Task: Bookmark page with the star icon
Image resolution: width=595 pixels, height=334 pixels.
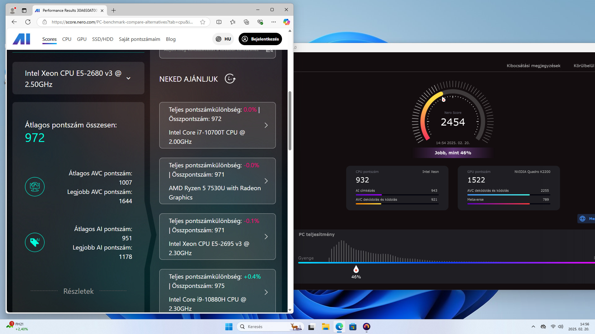Action: (x=203, y=22)
